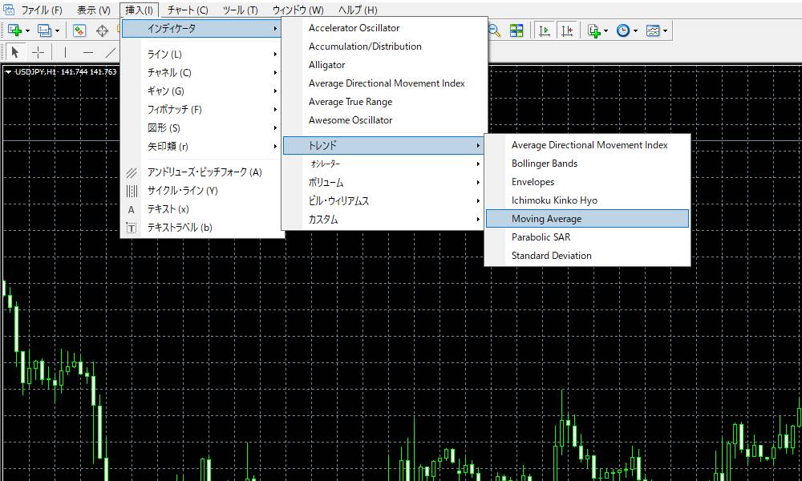Select the arrow cursor tool
This screenshot has width=802, height=481.
[15, 52]
